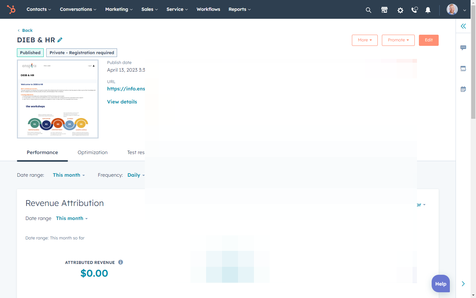Change the top Date range This month
The width and height of the screenshot is (476, 298).
click(69, 175)
